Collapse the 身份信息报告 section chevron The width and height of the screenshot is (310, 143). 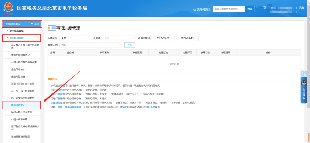[38, 38]
